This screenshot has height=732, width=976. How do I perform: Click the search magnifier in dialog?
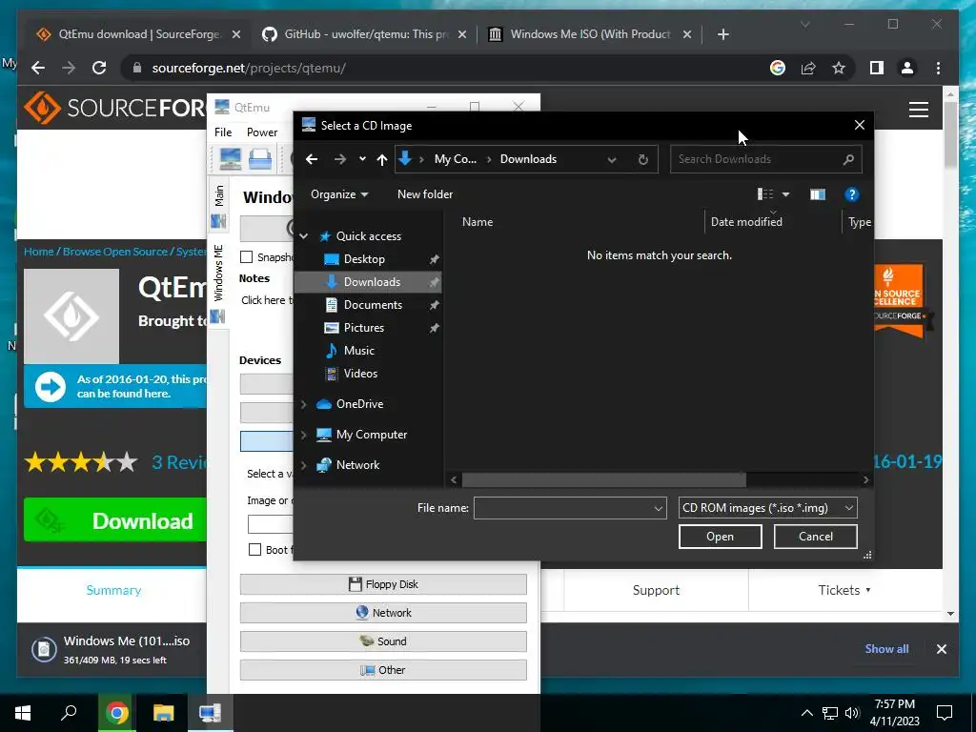tap(847, 159)
